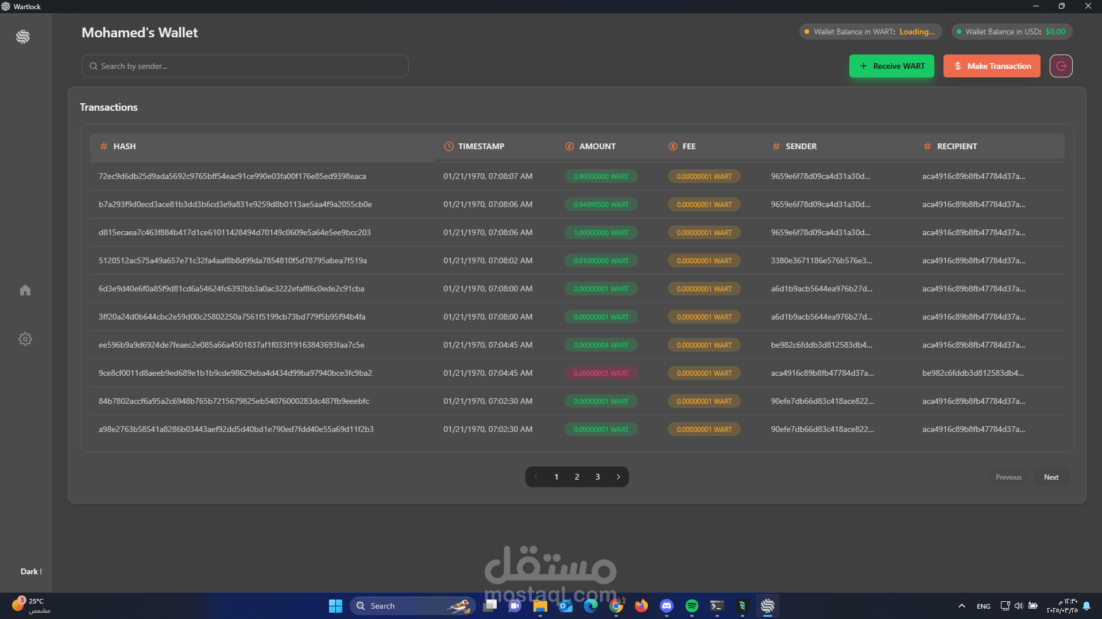Click the coin icon beside AMOUNT
1102x619 pixels.
(x=570, y=146)
